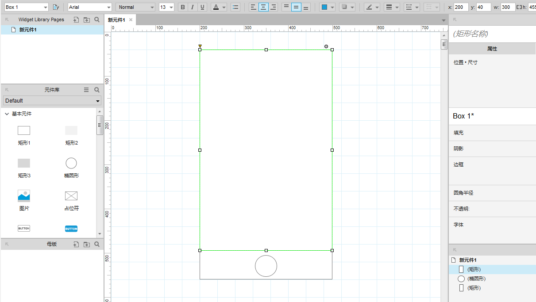
Task: Add a folder in Widget Library Pages
Action: pyautogui.click(x=86, y=20)
